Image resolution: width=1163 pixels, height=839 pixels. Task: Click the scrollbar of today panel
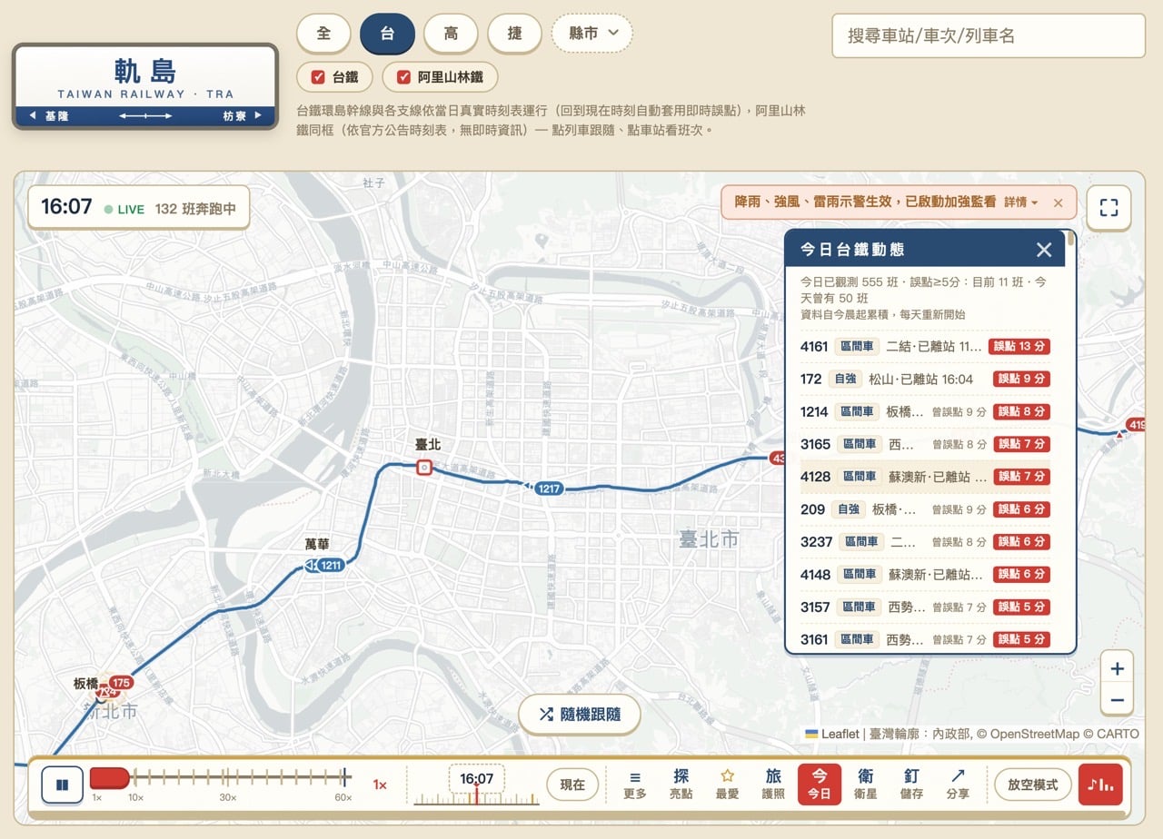coord(1071,240)
